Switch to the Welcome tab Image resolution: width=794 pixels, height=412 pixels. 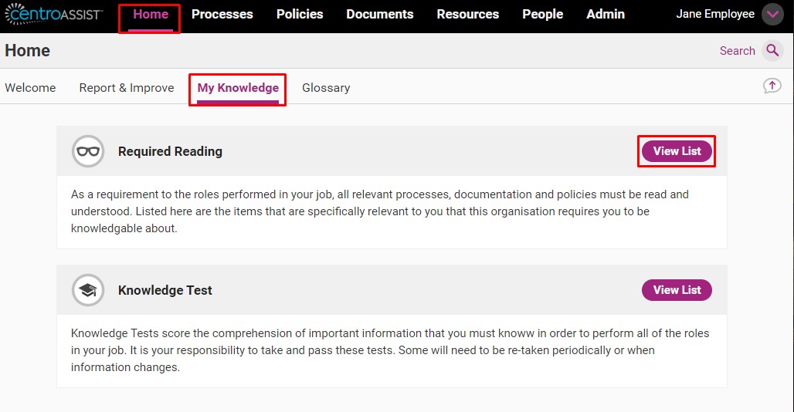tap(30, 88)
